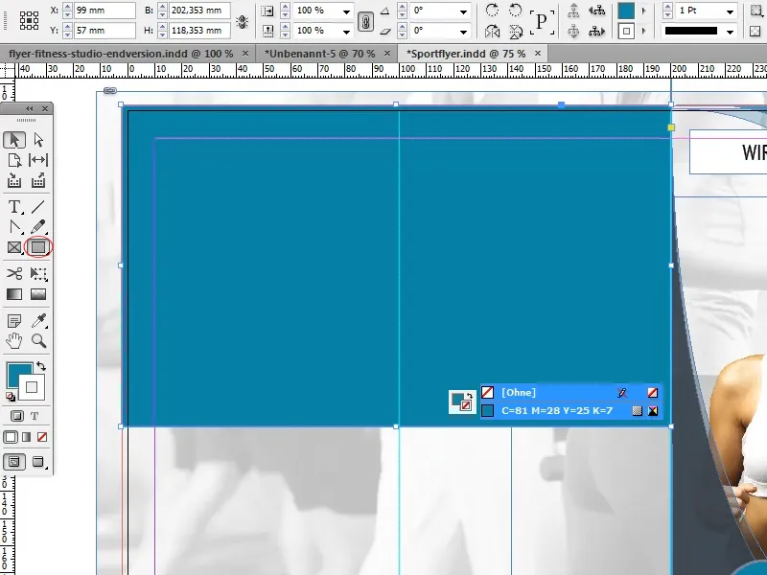Image resolution: width=767 pixels, height=575 pixels.
Task: Activate the Type tool
Action: 14,207
